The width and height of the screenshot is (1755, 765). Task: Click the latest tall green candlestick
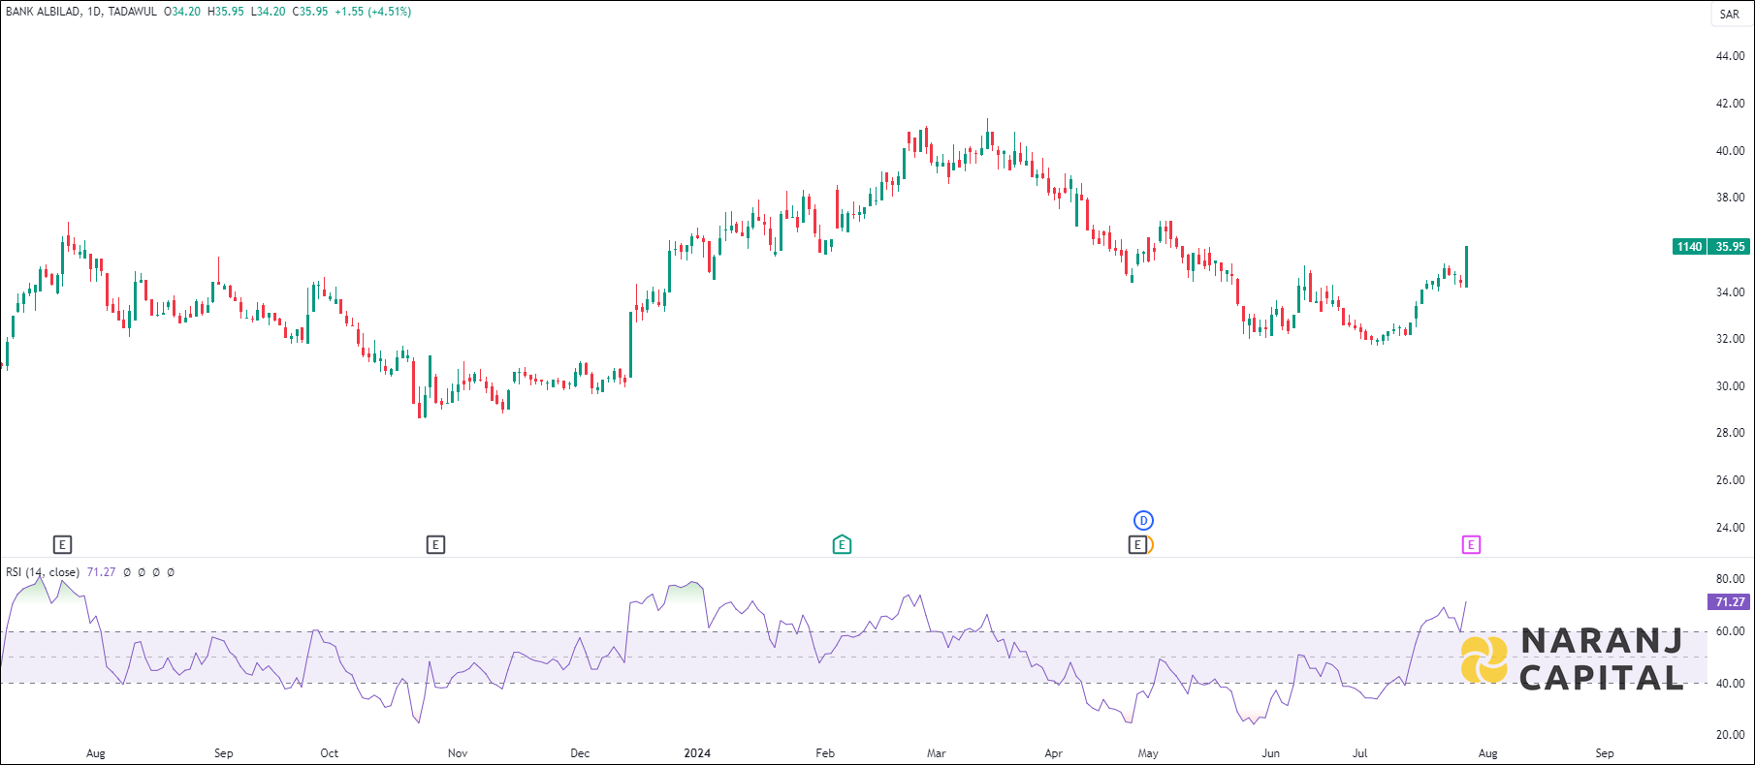click(1466, 266)
